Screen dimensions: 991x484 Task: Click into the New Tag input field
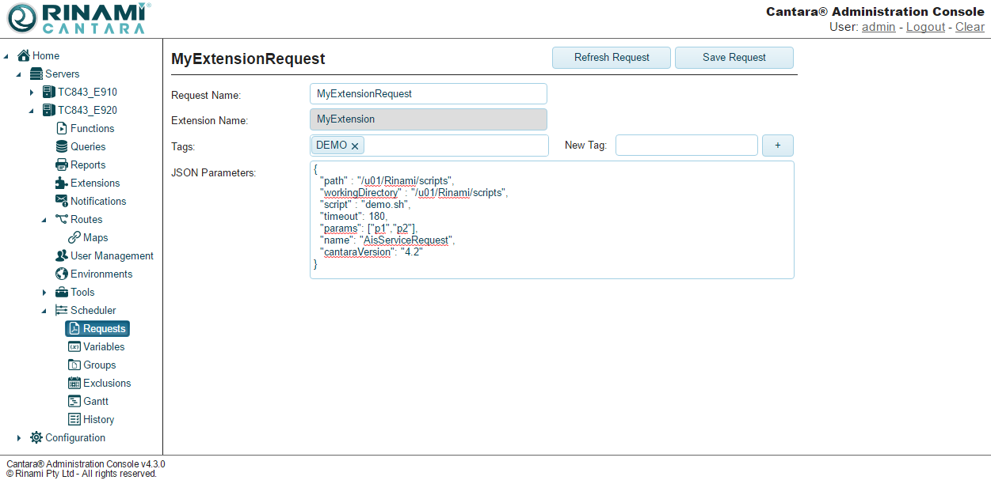pyautogui.click(x=686, y=146)
